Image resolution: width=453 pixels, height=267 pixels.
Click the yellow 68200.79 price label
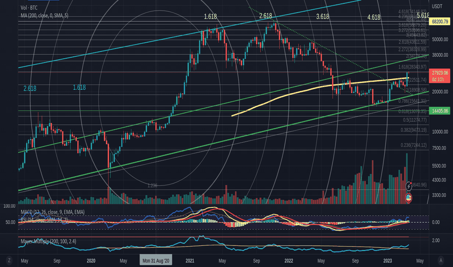pyautogui.click(x=440, y=21)
